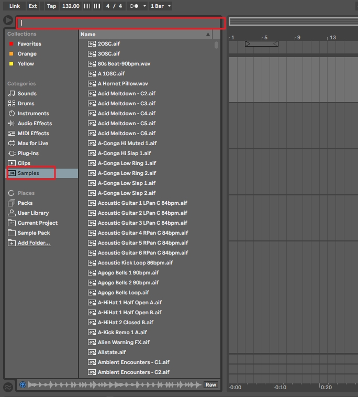Image resolution: width=358 pixels, height=397 pixels.
Task: Click the Favorites red color tag
Action: (11, 44)
